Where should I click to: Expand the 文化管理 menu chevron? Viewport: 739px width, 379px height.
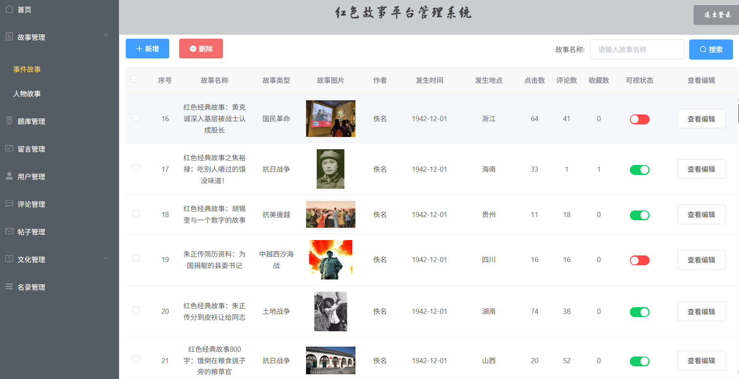[106, 258]
